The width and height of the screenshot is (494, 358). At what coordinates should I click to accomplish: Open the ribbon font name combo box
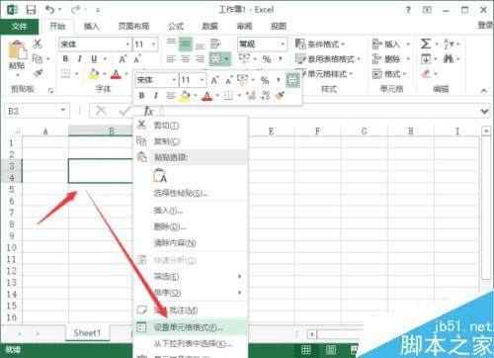[x=95, y=44]
